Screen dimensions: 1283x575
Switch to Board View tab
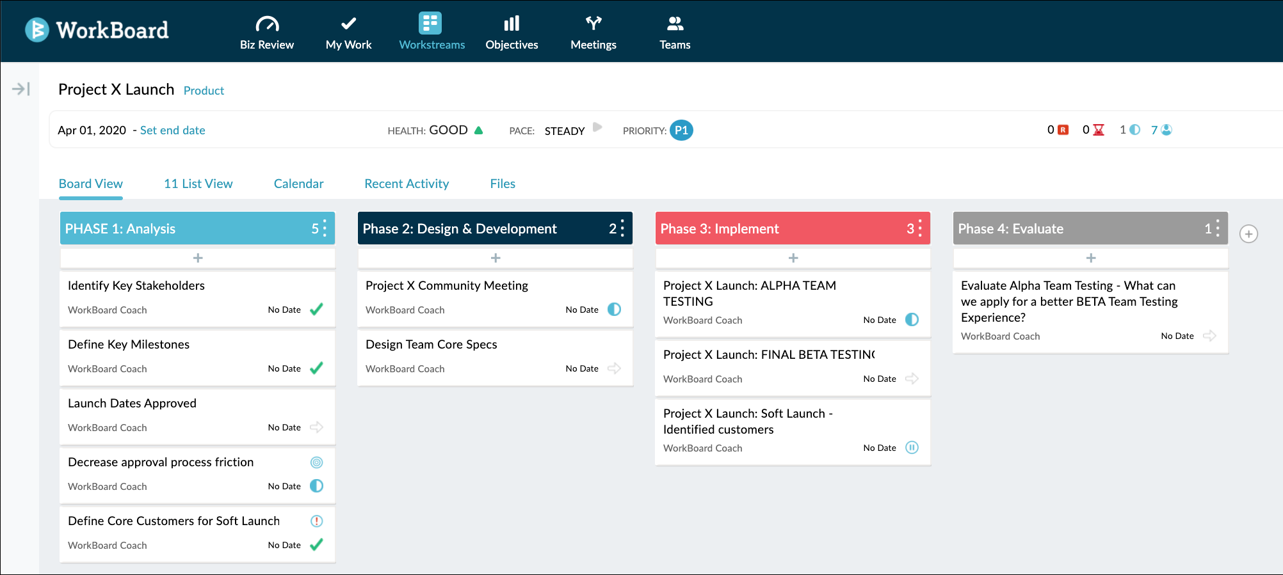pyautogui.click(x=91, y=184)
